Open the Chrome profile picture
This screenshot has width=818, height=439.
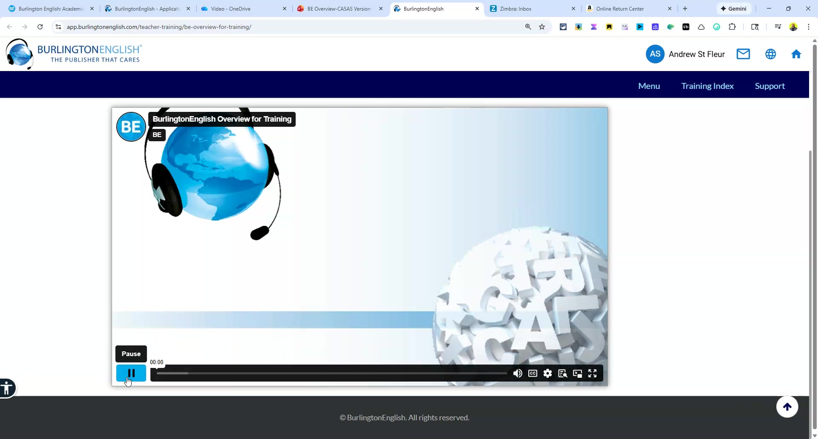[793, 27]
